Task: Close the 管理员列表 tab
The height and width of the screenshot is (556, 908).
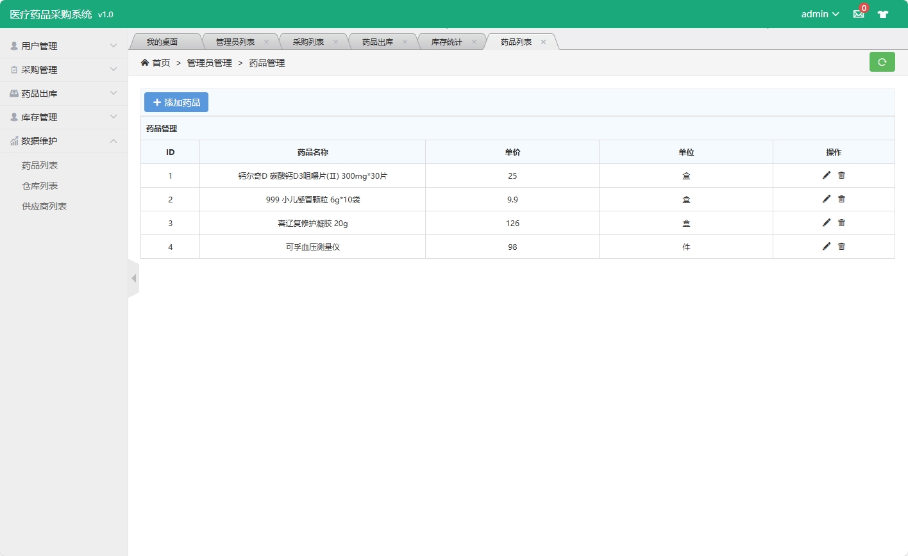Action: 266,42
